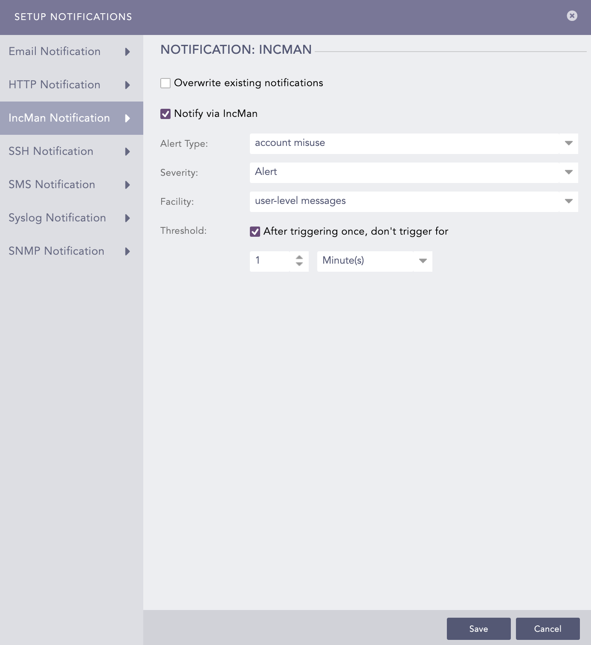Switch to Email Notification tab

click(55, 52)
